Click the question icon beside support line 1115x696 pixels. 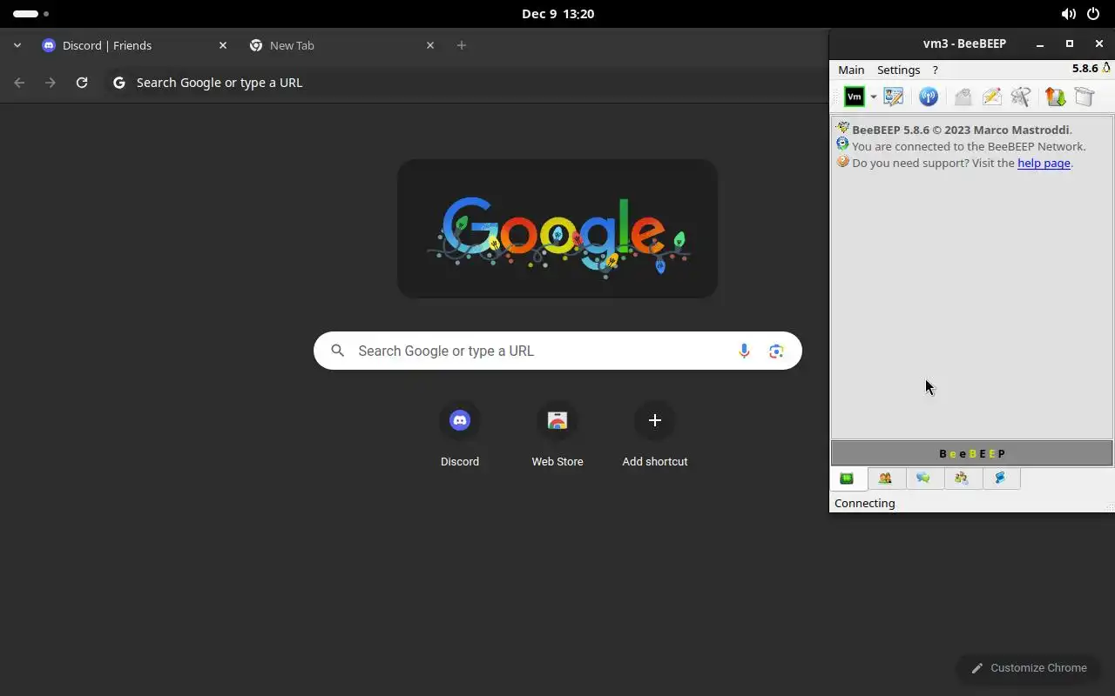842,162
